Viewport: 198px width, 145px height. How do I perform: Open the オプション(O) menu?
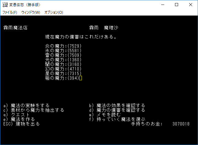point(54,13)
